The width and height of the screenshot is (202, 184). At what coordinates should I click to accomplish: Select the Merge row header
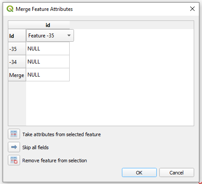pyautogui.click(x=17, y=75)
